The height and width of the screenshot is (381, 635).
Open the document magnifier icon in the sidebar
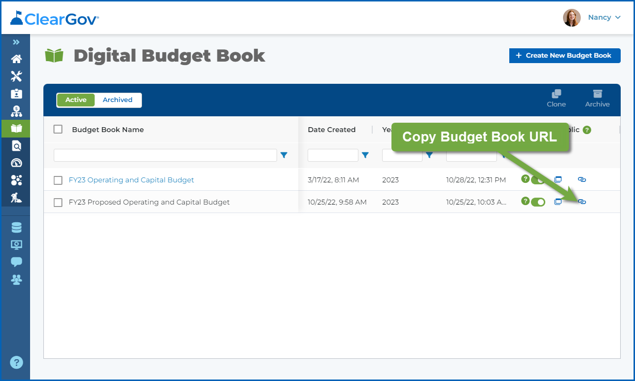(x=16, y=146)
